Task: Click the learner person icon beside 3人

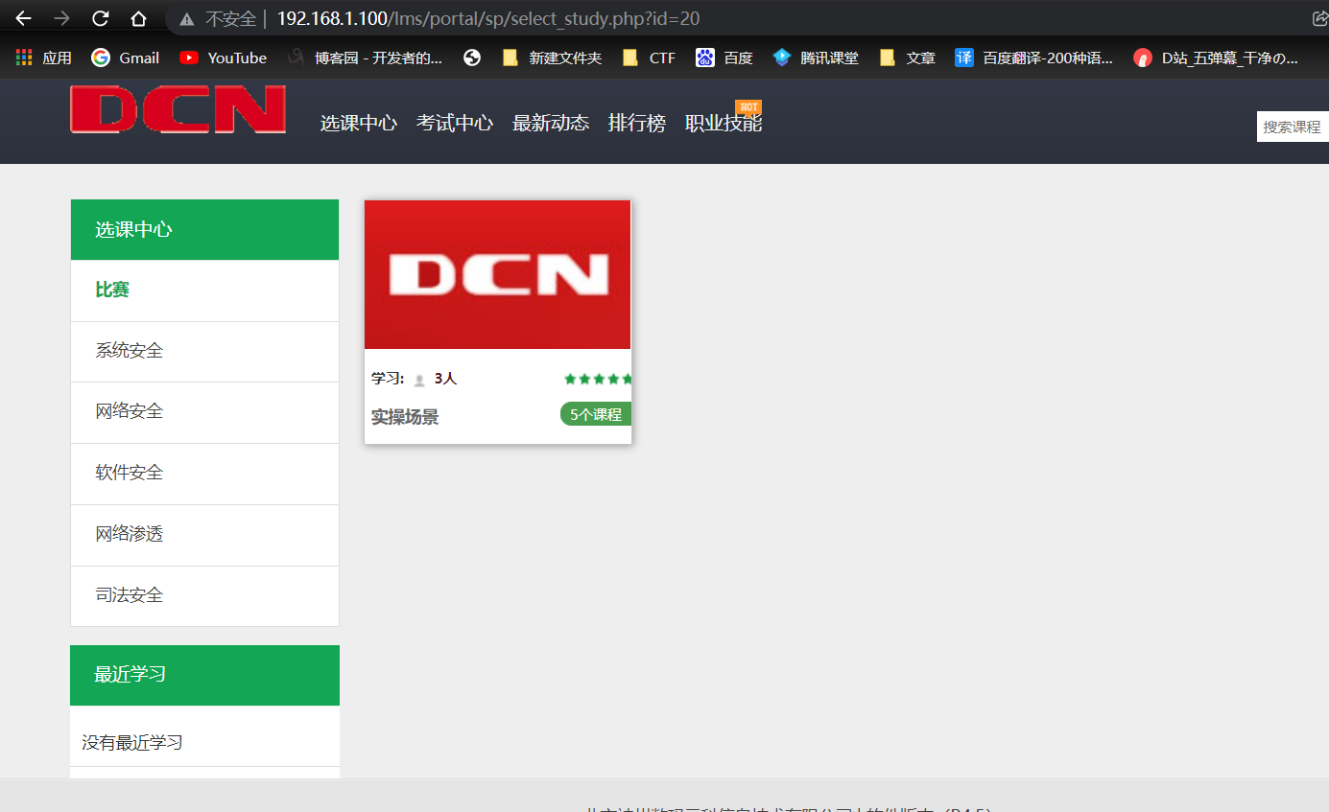Action: (419, 380)
